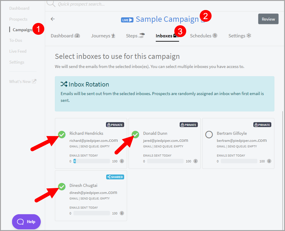Click the back arrow icon
This screenshot has height=231, width=285.
[53, 19]
